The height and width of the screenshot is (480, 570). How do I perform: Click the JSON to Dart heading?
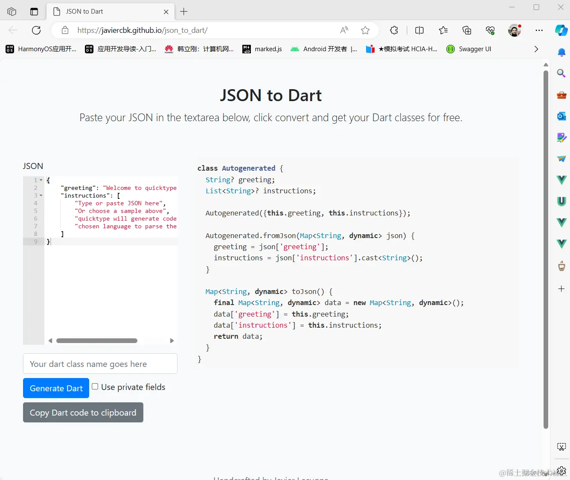[x=271, y=95]
